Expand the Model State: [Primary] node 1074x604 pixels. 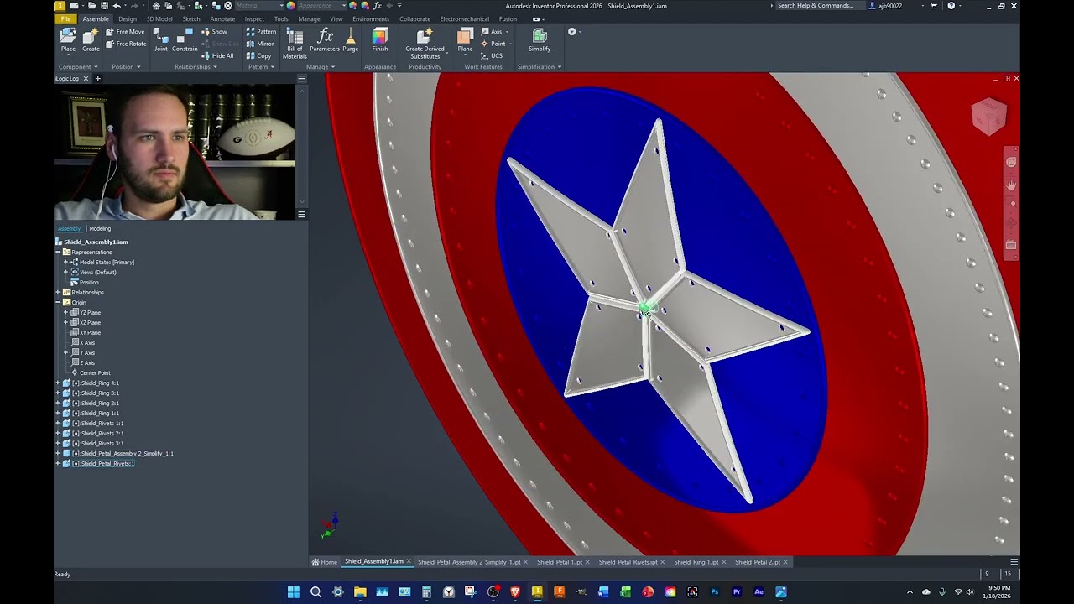(65, 262)
